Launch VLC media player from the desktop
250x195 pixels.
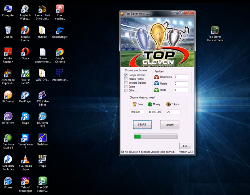[x=25, y=159]
